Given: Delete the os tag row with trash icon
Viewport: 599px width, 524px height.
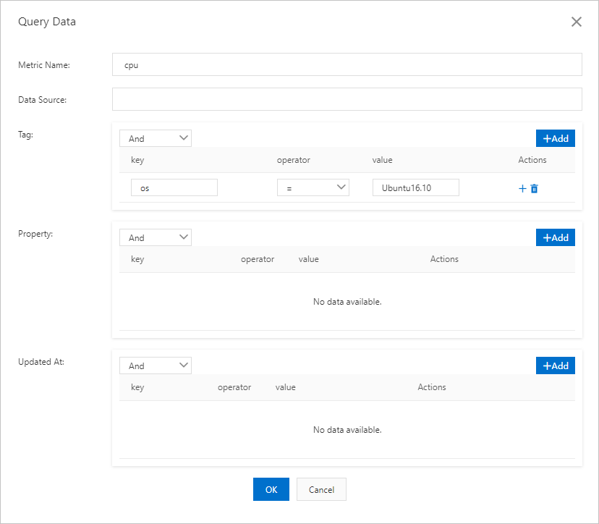Looking at the screenshot, I should (x=535, y=188).
